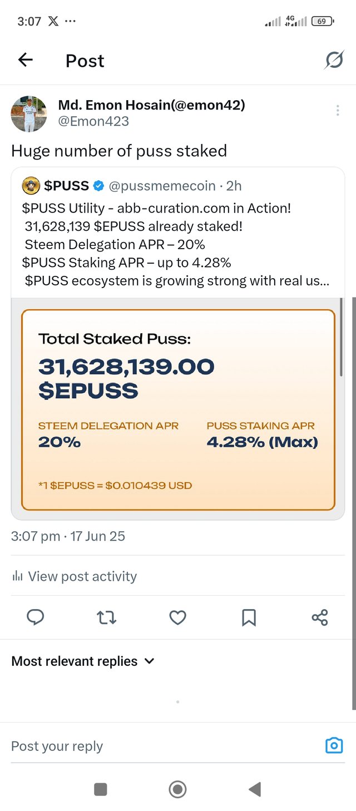Tap the share icon
Viewport: 356px width, 811px height.
pyautogui.click(x=320, y=617)
